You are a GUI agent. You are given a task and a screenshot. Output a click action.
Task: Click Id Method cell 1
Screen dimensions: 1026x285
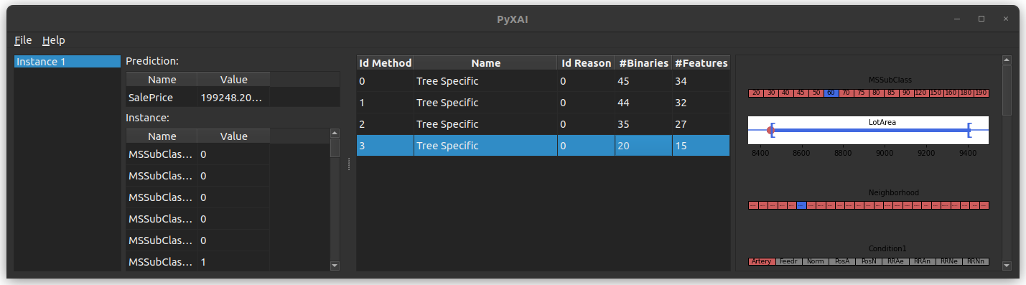(x=385, y=103)
